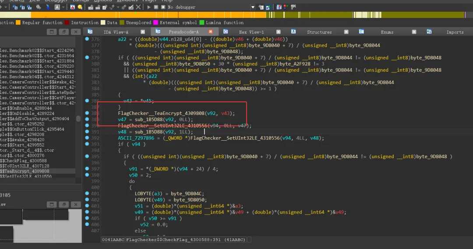The height and width of the screenshot is (249, 473).
Task: Click the pencil edit icon in toolbar
Action: pyautogui.click(x=131, y=7)
